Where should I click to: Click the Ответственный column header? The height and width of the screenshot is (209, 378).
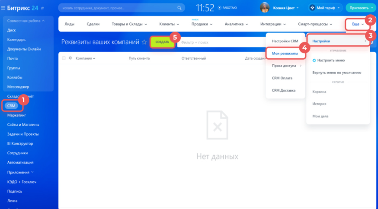tap(194, 58)
